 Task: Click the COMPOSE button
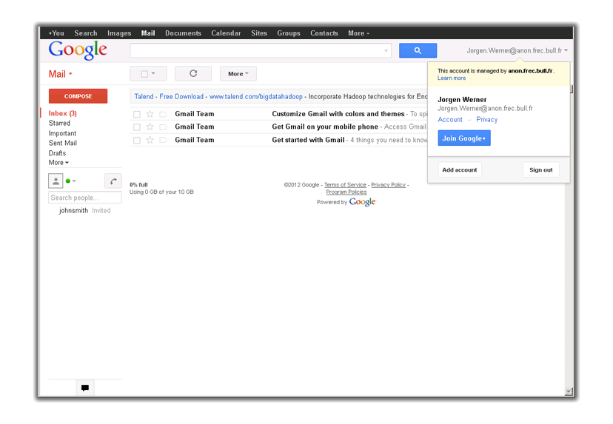78,96
